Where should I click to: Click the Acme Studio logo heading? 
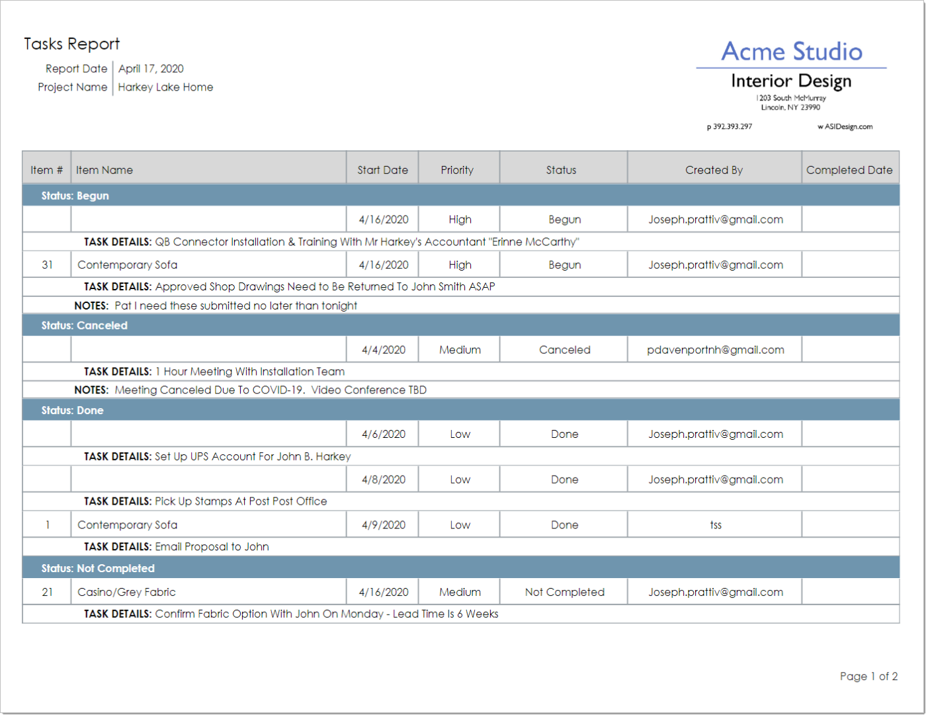click(791, 52)
